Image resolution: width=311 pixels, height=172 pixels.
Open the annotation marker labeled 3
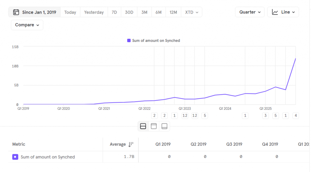[265, 115]
